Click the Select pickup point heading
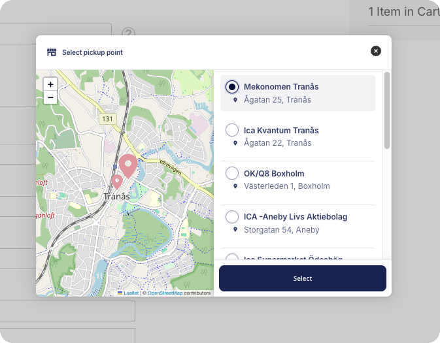The image size is (440, 343). [92, 52]
